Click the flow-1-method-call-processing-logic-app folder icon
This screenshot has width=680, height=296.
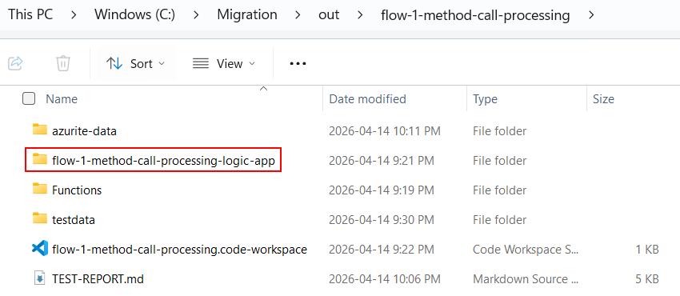[40, 160]
